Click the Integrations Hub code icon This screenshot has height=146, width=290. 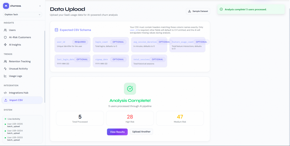coord(5,93)
